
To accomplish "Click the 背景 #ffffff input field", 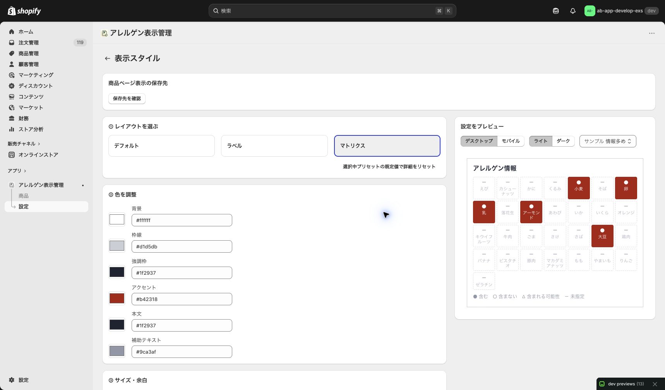I will (x=182, y=220).
